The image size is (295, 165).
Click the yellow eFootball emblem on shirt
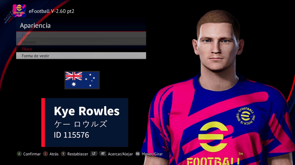click(x=213, y=136)
